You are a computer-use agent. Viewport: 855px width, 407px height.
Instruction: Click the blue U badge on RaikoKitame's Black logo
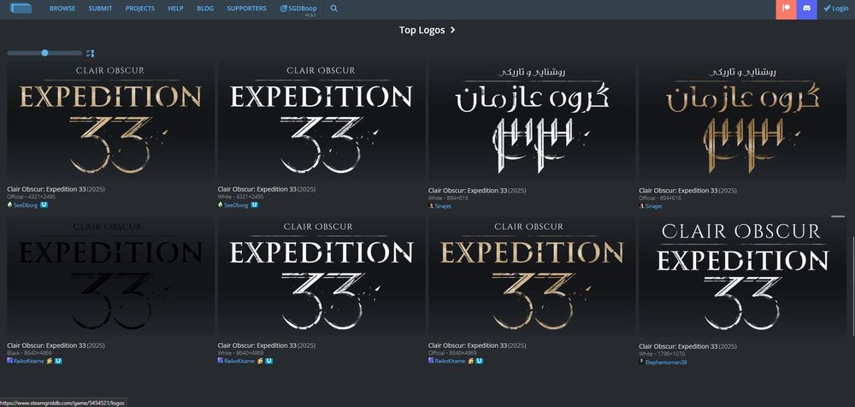58,361
